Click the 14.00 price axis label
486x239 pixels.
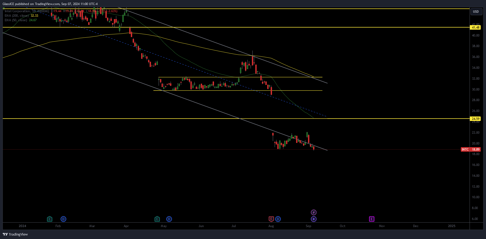coord(476,176)
